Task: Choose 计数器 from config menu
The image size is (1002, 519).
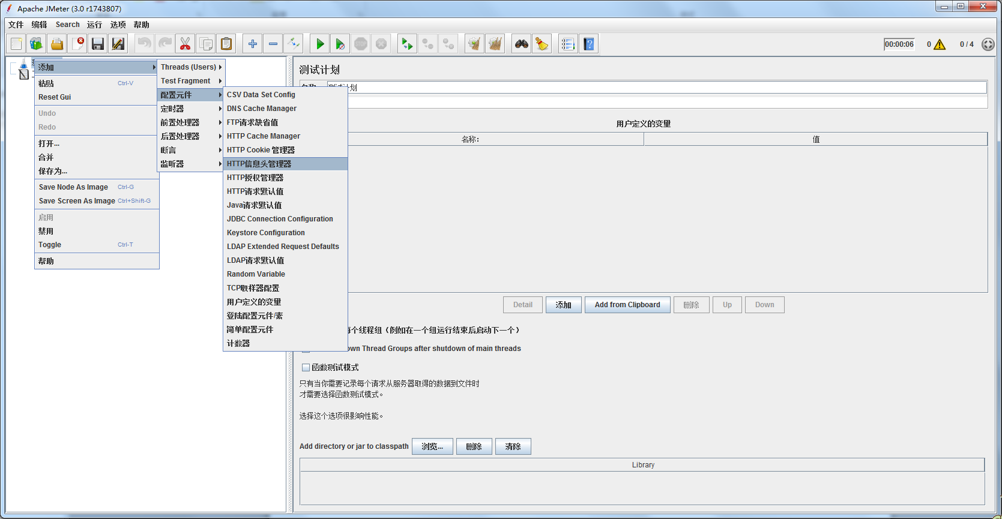Action: [285, 343]
